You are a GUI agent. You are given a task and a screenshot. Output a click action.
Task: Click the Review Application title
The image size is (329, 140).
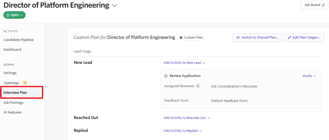pyautogui.click(x=185, y=76)
